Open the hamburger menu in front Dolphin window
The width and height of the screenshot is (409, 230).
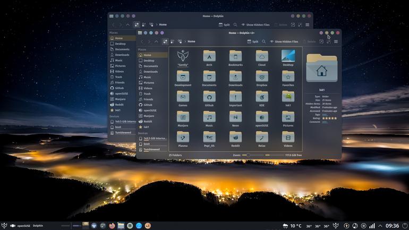click(336, 42)
